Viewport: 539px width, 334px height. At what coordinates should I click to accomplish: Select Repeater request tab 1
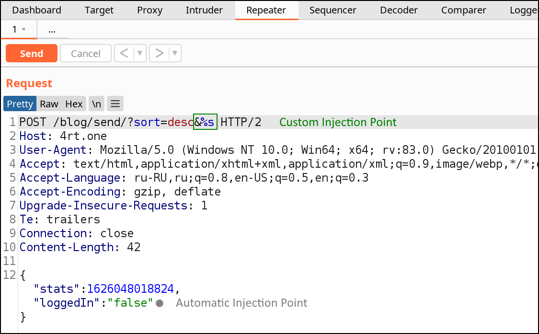point(14,30)
